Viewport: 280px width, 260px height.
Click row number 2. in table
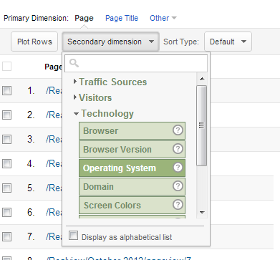click(31, 115)
